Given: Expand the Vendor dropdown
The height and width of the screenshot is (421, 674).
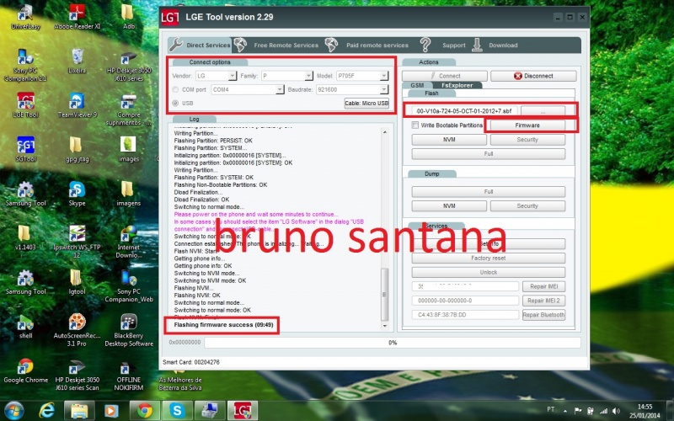Looking at the screenshot, I should click(x=233, y=76).
